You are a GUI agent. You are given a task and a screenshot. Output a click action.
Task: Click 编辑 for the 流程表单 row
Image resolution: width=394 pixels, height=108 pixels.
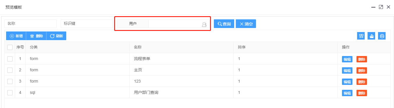pos(347,59)
